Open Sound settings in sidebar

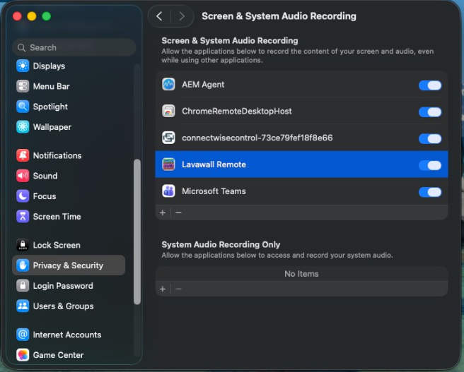click(x=69, y=176)
